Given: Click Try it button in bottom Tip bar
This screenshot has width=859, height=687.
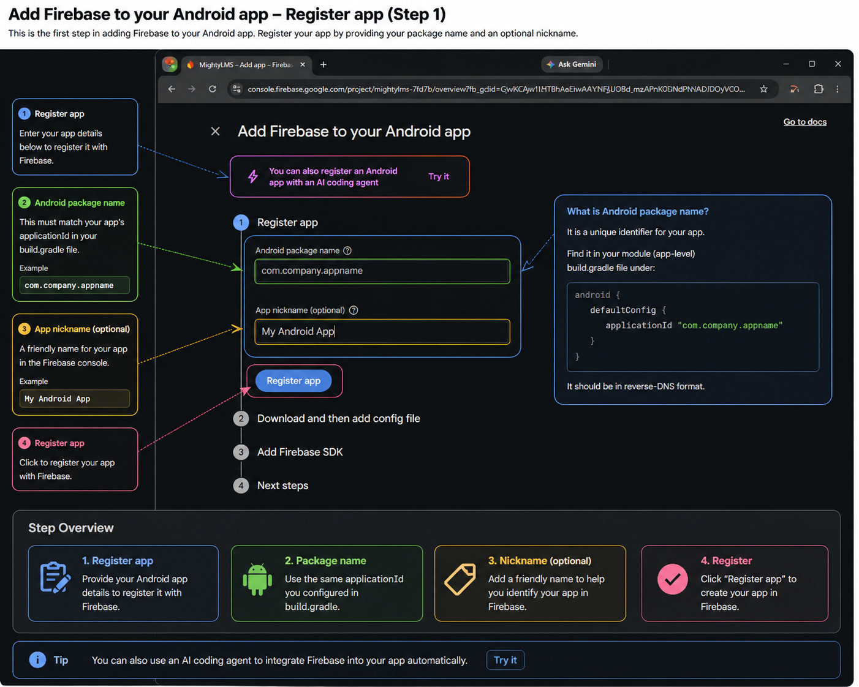Looking at the screenshot, I should click(505, 660).
